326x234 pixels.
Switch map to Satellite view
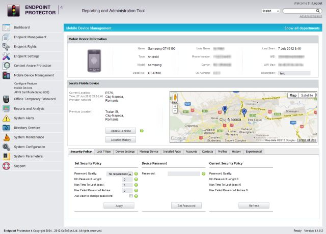click(307, 95)
